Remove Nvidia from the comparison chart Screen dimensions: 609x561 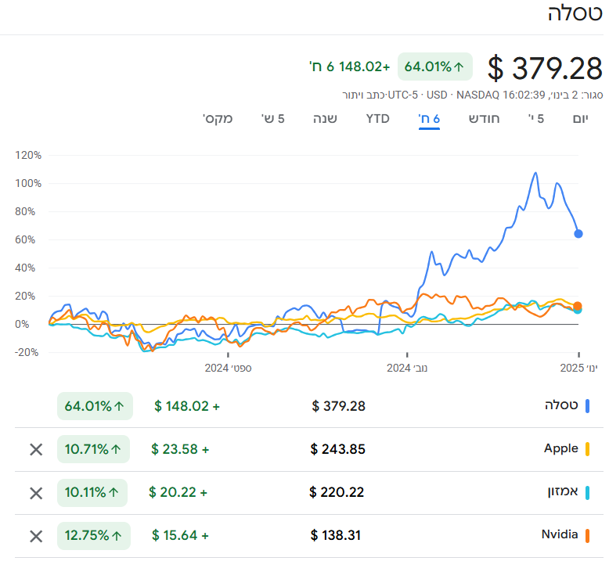point(36,536)
